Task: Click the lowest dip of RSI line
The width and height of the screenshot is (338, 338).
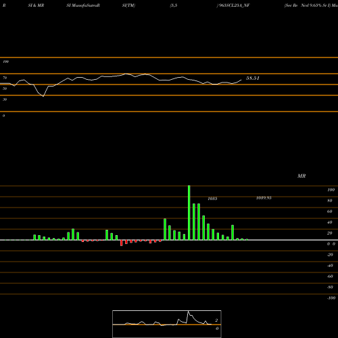Action: pyautogui.click(x=43, y=96)
